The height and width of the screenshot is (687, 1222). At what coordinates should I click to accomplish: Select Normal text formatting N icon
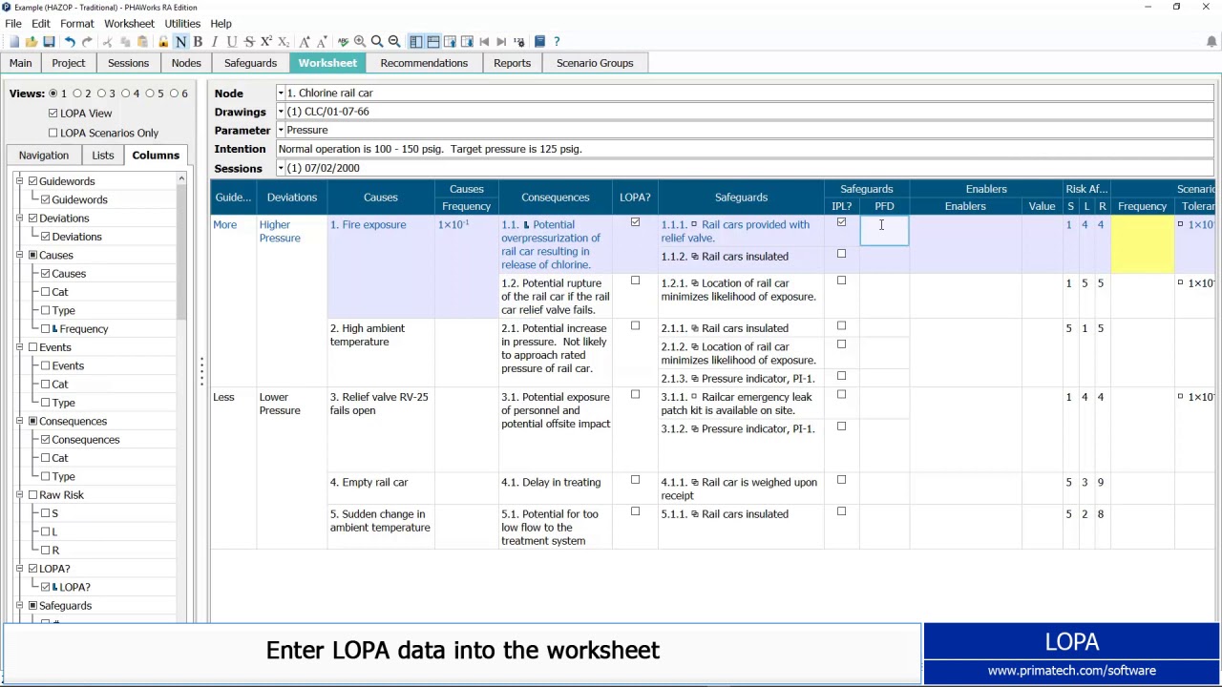coord(180,42)
